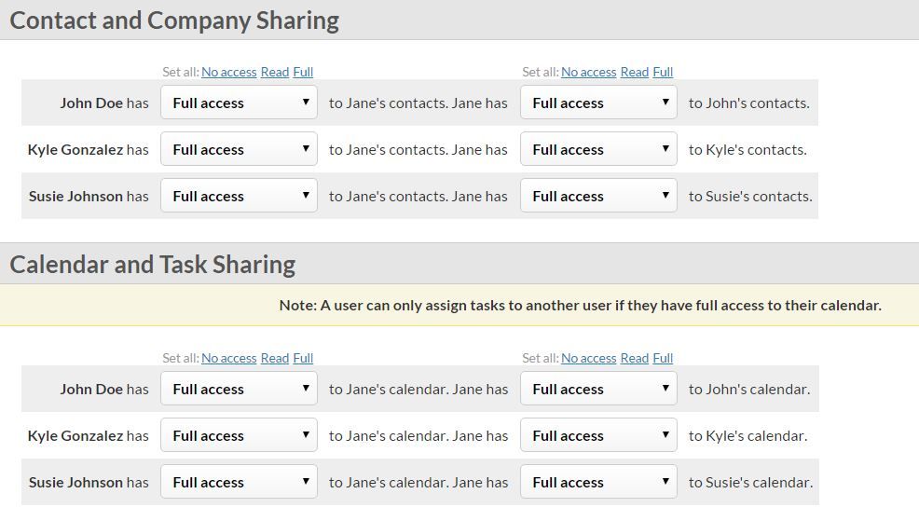Open Kyle Gonzalez's access dropdown for Jane's calendar
The width and height of the screenshot is (919, 521).
tap(240, 435)
